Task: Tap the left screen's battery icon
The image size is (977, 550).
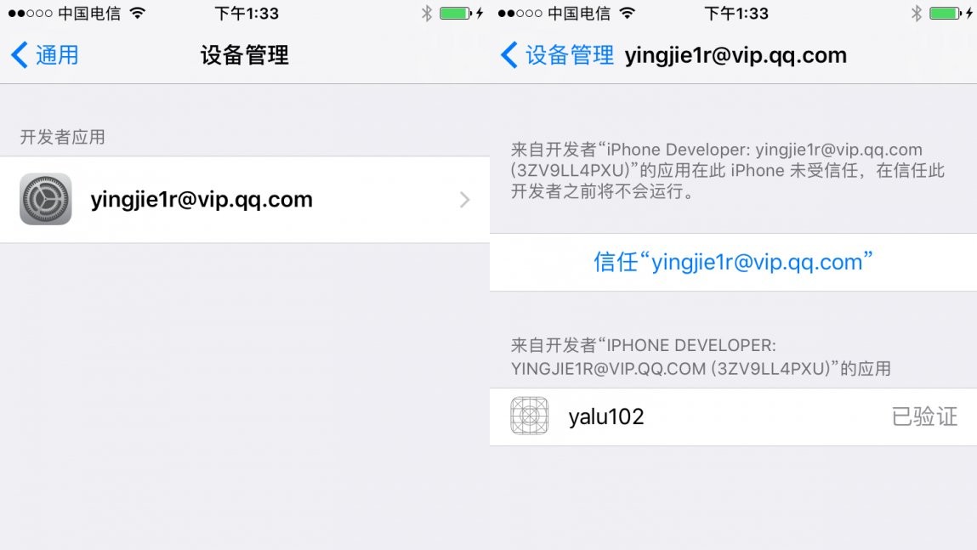Action: click(456, 13)
